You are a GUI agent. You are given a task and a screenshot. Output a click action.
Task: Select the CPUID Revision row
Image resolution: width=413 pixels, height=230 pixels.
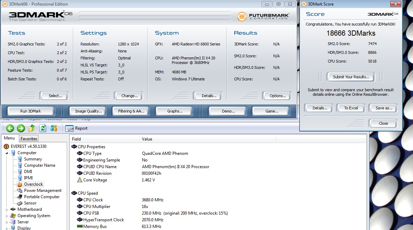218,173
